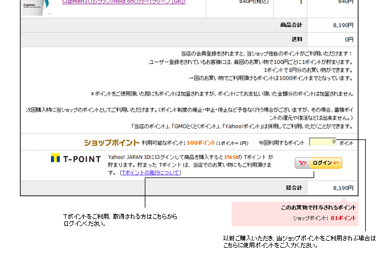The height and width of the screenshot is (256, 381).
Task: Click the points-to-use input field
Action: pos(322,142)
